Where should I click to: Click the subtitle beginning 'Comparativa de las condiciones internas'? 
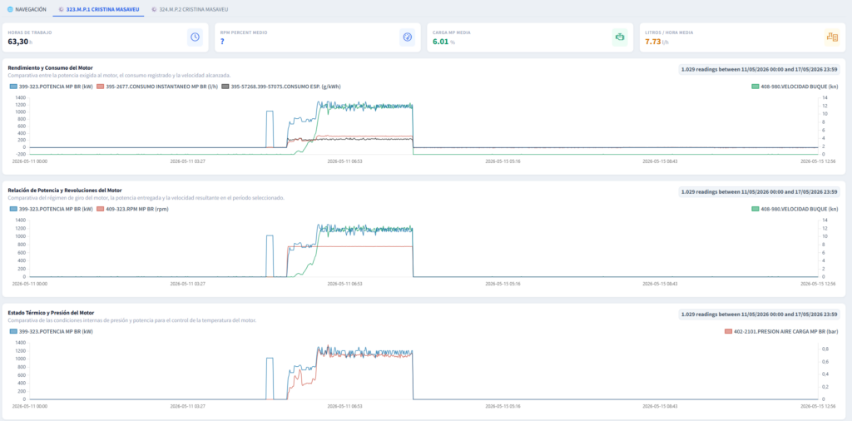132,320
